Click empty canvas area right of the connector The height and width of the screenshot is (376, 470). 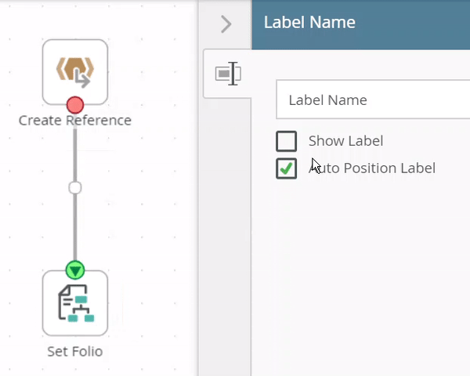pos(141,204)
